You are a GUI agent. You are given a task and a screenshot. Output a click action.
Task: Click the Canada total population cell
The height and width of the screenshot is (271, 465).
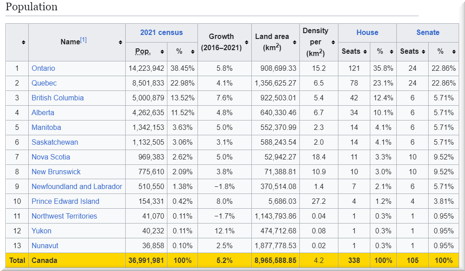146,261
